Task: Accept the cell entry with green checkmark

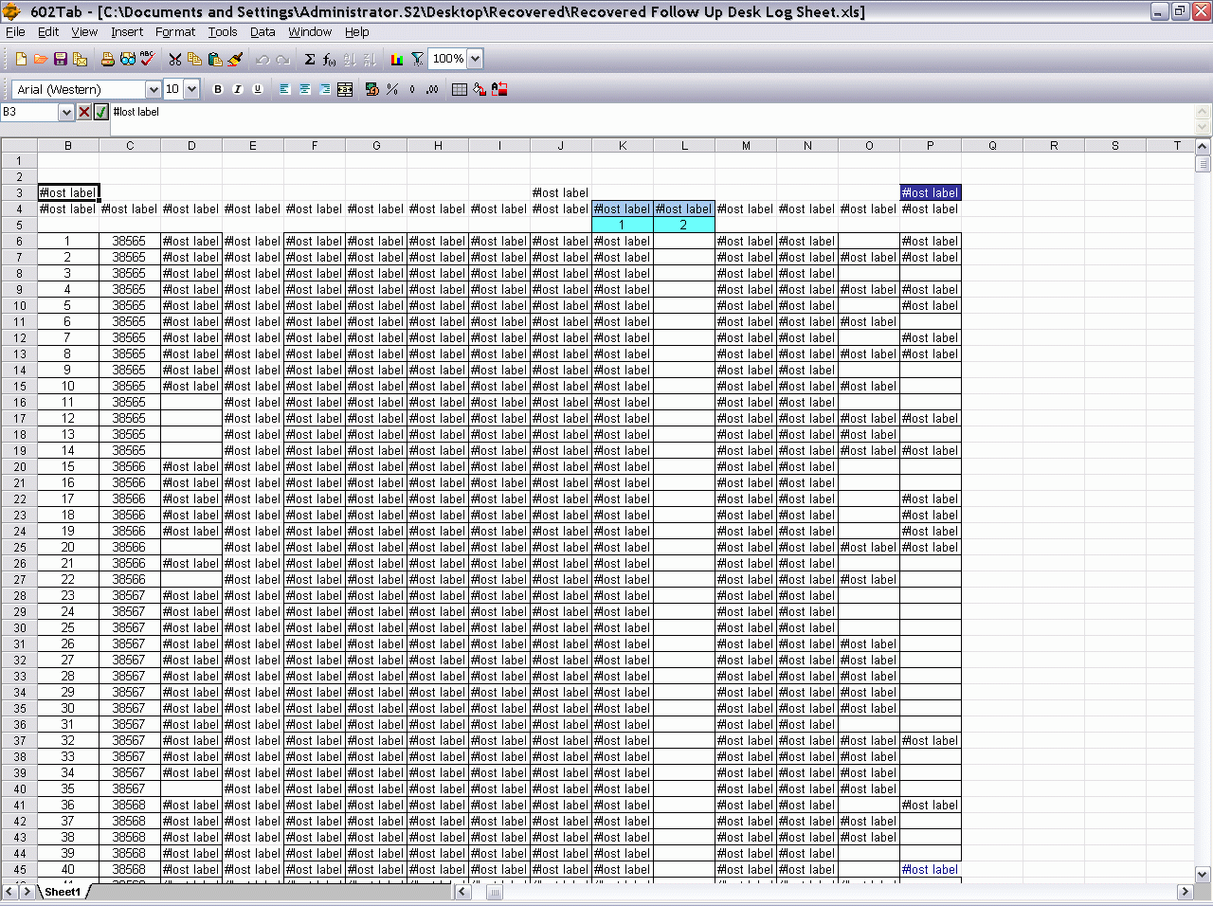Action: click(x=101, y=112)
